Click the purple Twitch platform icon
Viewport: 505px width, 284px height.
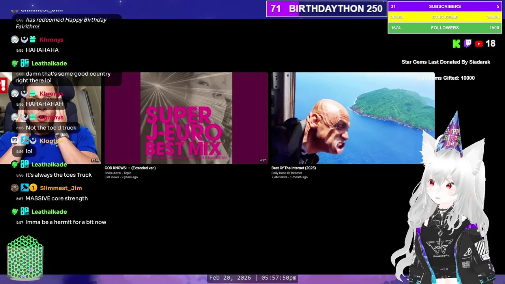[468, 43]
